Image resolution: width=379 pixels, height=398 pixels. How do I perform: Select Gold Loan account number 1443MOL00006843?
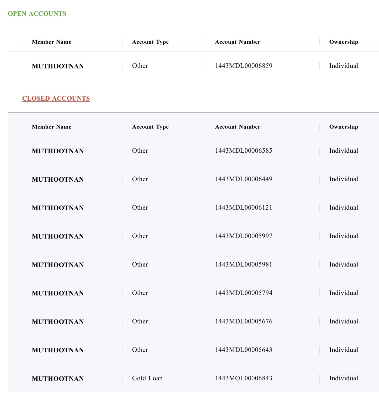click(244, 378)
